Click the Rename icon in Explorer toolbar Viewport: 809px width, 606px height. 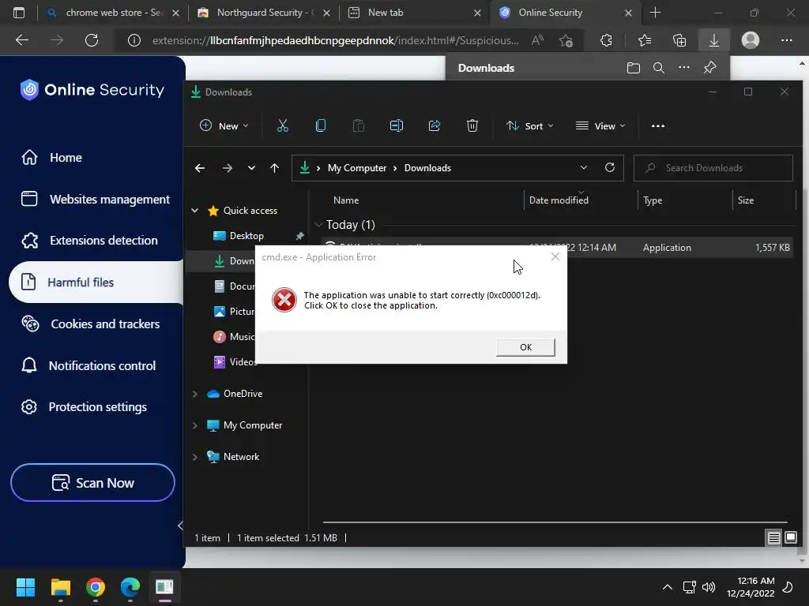click(x=397, y=125)
